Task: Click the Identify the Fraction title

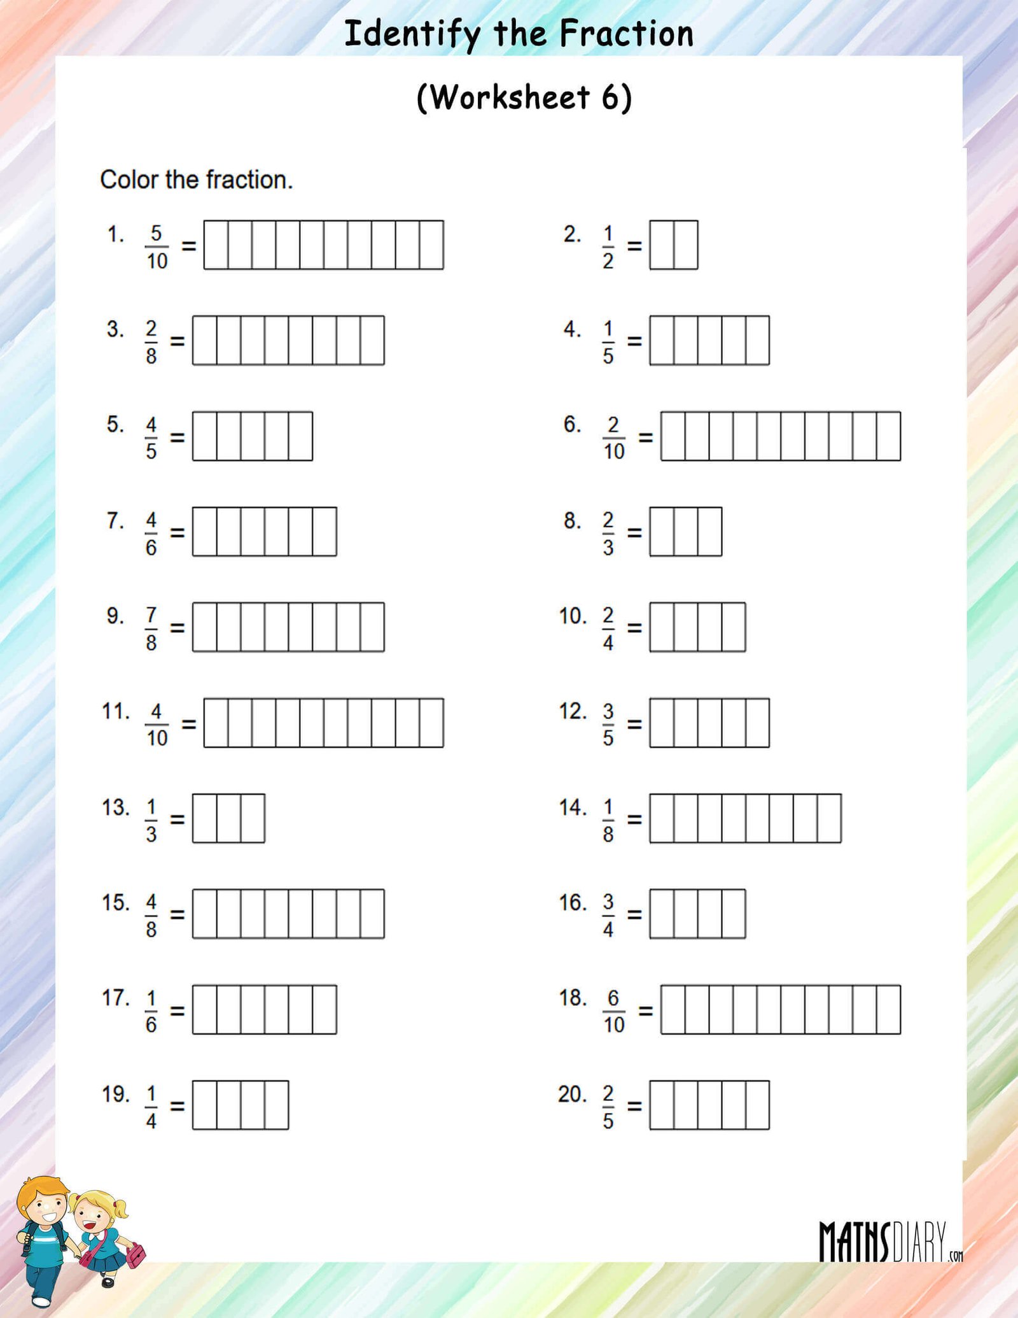Action: tap(519, 34)
